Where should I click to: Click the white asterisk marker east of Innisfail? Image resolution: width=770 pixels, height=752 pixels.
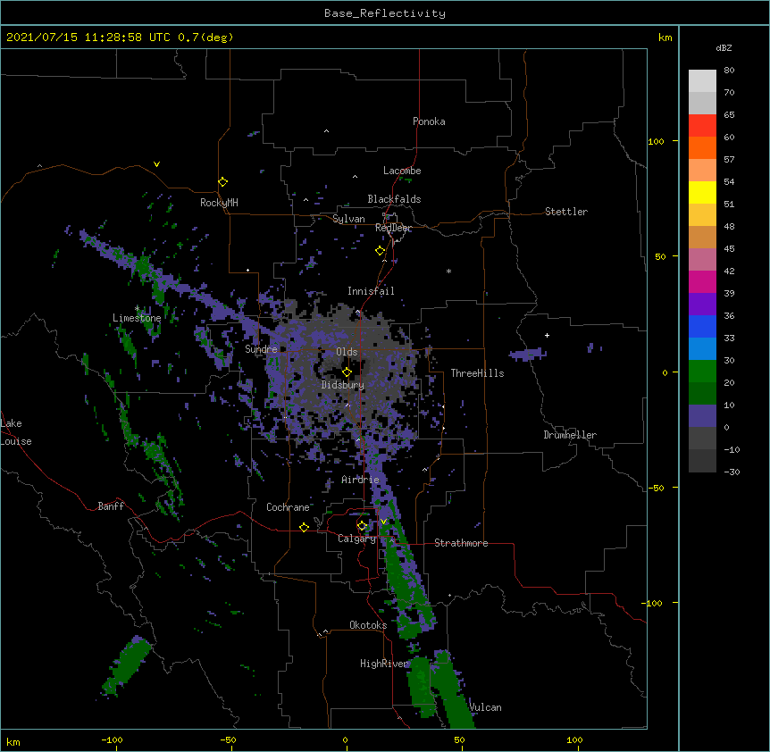pyautogui.click(x=448, y=271)
